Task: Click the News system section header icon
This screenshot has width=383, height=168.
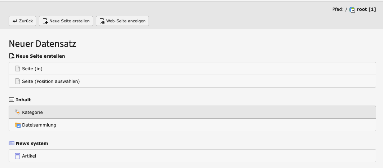Action: 12,143
